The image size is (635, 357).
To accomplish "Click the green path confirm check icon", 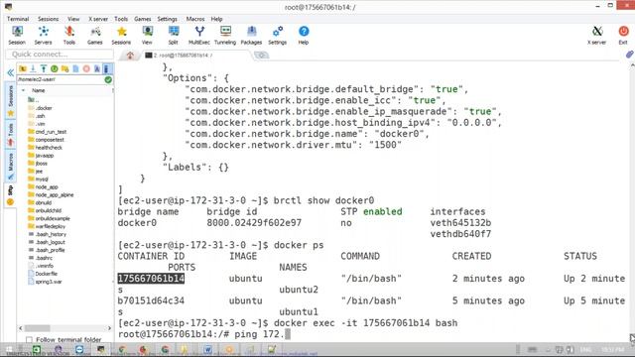I will 108,79.
